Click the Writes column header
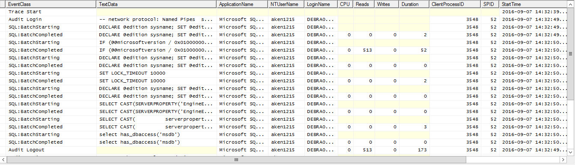The image size is (575, 165). [387, 4]
